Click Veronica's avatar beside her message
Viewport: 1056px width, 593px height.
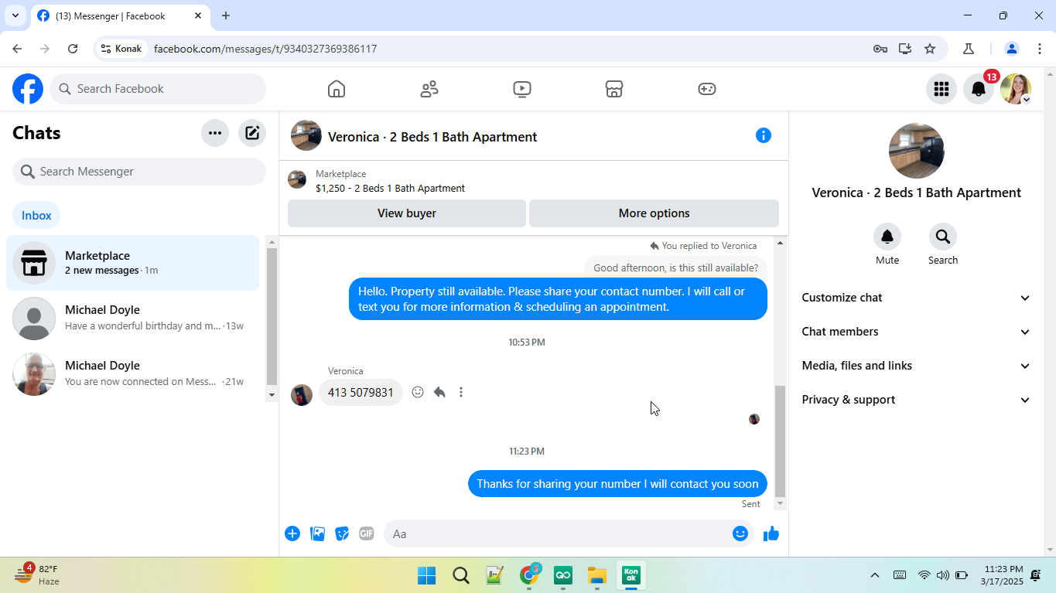point(302,394)
